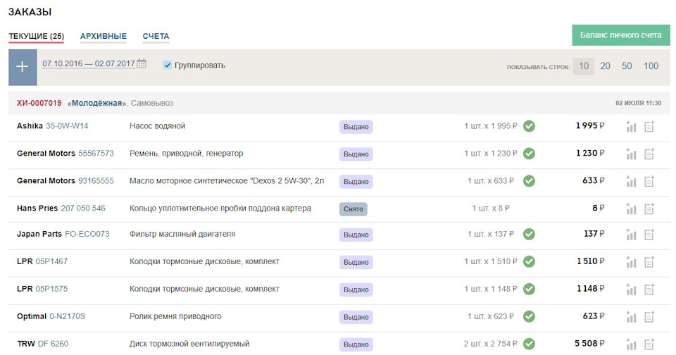Open part number 35-0W-W14 link
The width and height of the screenshot is (676, 355).
[67, 126]
